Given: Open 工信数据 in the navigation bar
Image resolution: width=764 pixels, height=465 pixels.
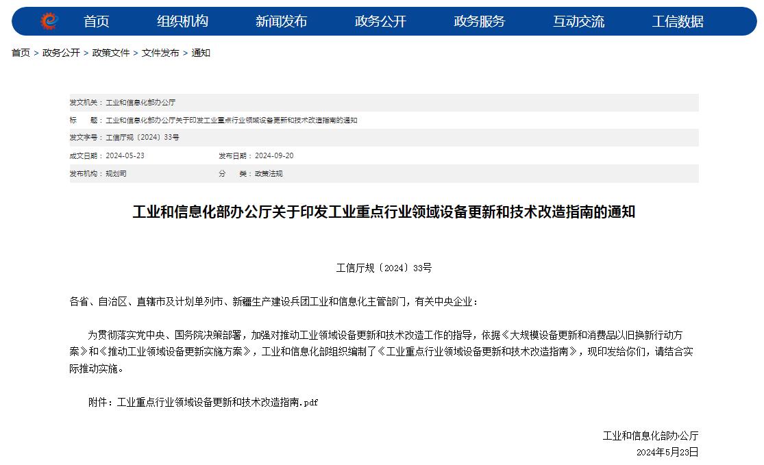Looking at the screenshot, I should [x=677, y=21].
